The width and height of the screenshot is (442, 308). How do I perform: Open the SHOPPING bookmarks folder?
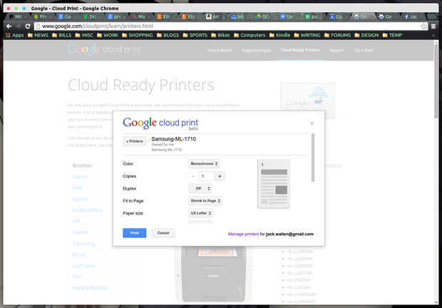pos(138,35)
